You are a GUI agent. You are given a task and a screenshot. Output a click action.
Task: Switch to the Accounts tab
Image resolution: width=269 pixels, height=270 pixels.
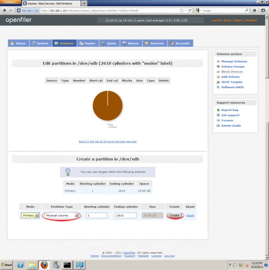[180, 43]
